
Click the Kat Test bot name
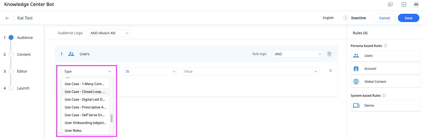25,18
